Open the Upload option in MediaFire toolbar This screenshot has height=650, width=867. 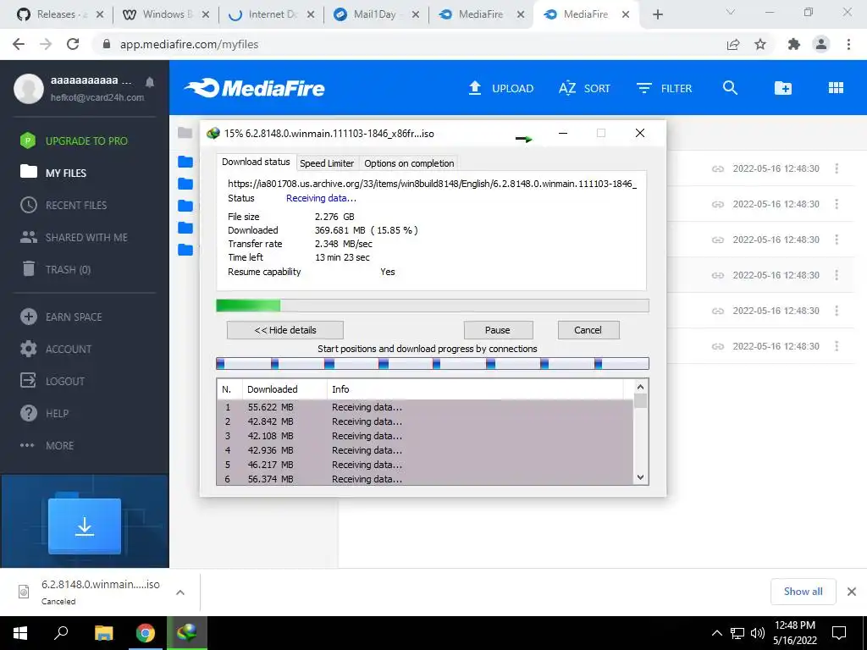point(500,88)
